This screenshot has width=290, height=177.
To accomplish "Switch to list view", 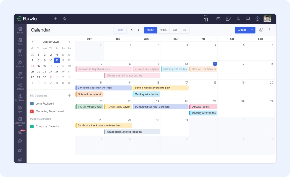I will [x=185, y=30].
